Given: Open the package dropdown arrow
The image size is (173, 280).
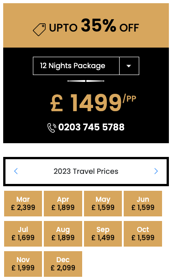Looking at the screenshot, I should [129, 66].
